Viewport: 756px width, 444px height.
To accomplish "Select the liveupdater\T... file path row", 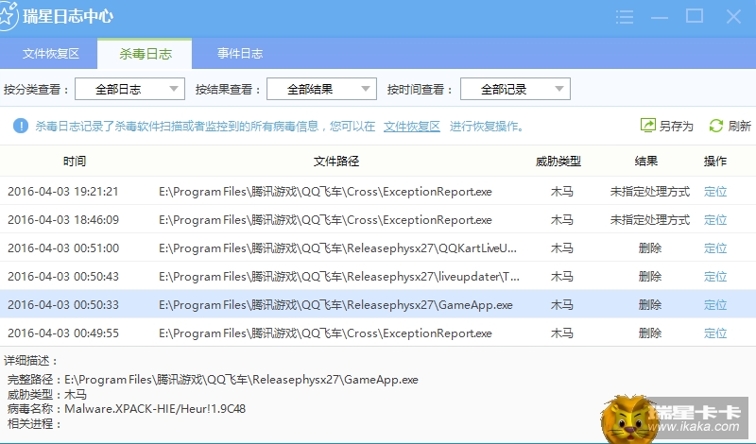I will click(x=339, y=277).
